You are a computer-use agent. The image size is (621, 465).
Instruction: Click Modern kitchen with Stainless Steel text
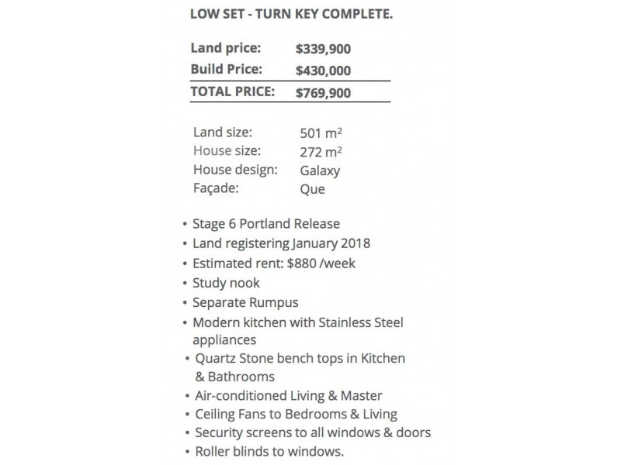point(298,322)
